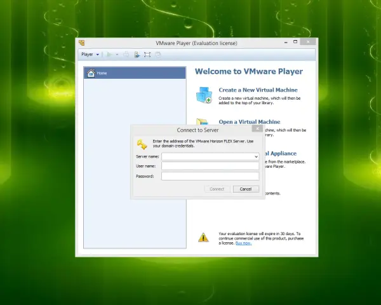The height and width of the screenshot is (305, 381).
Task: Enter full screen mode via toolbar icon
Action: pyautogui.click(x=147, y=55)
